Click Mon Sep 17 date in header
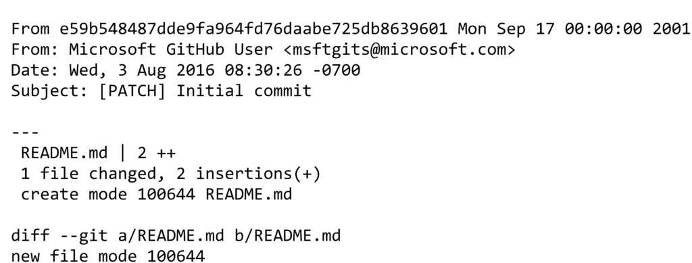The height and width of the screenshot is (263, 692). coord(506,28)
